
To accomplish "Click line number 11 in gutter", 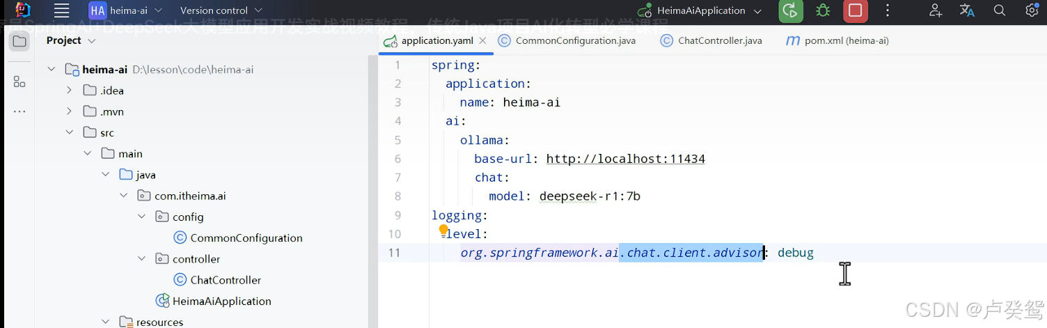I will [x=395, y=253].
